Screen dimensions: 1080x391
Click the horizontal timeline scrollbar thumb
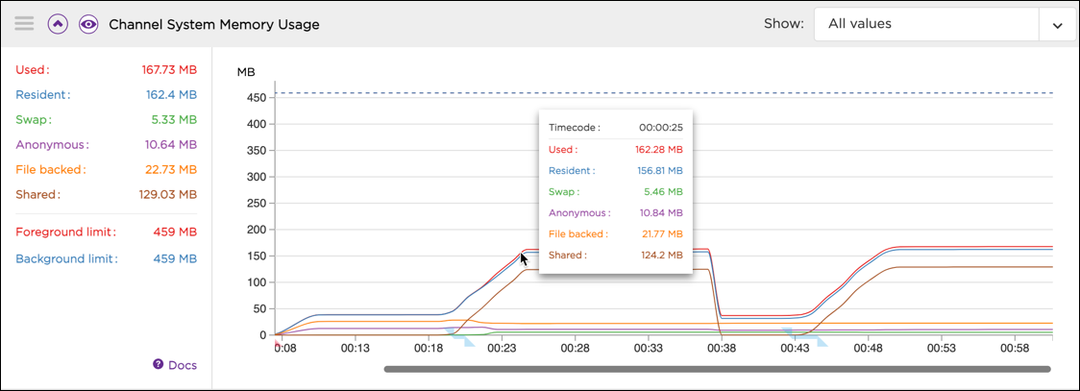[717, 368]
